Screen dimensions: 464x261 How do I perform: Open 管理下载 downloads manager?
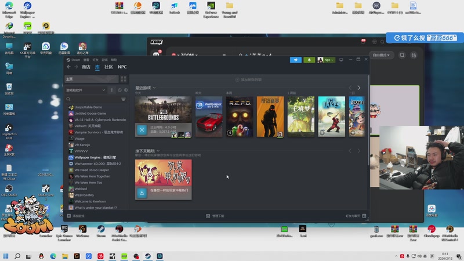coord(215,216)
